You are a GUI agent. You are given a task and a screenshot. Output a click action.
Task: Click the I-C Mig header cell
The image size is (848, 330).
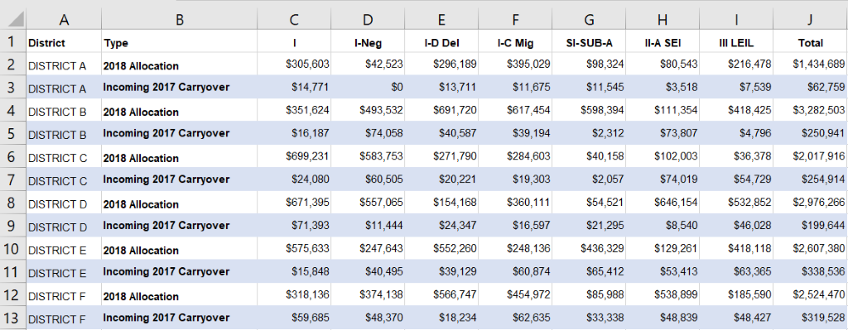(x=515, y=41)
